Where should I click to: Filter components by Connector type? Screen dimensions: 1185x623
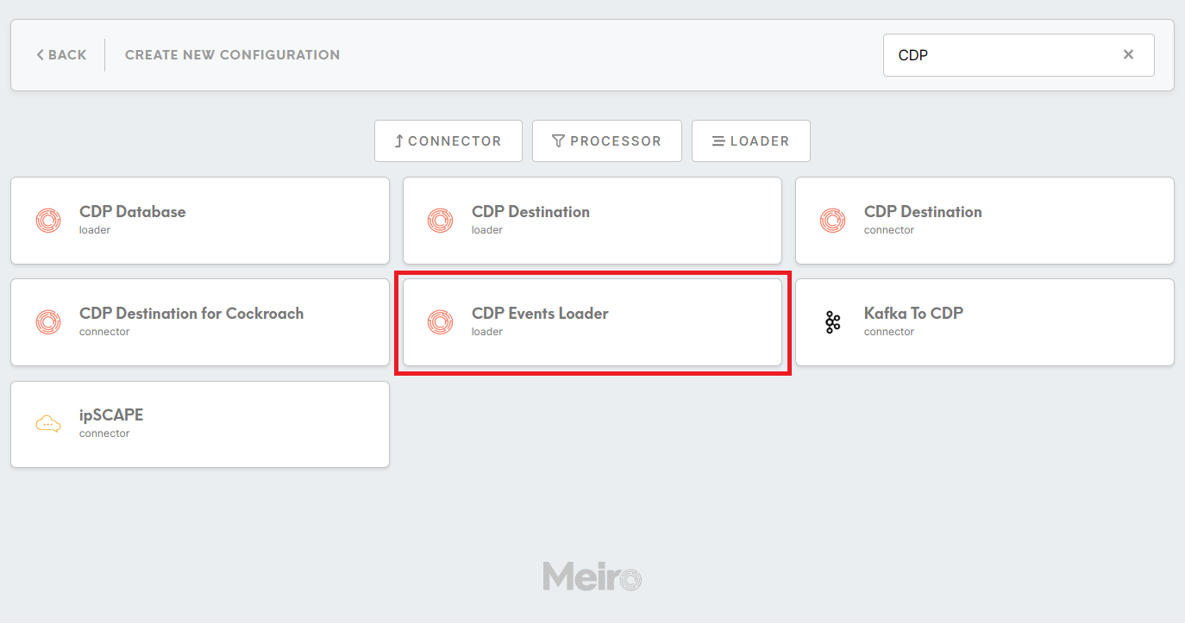(x=448, y=140)
